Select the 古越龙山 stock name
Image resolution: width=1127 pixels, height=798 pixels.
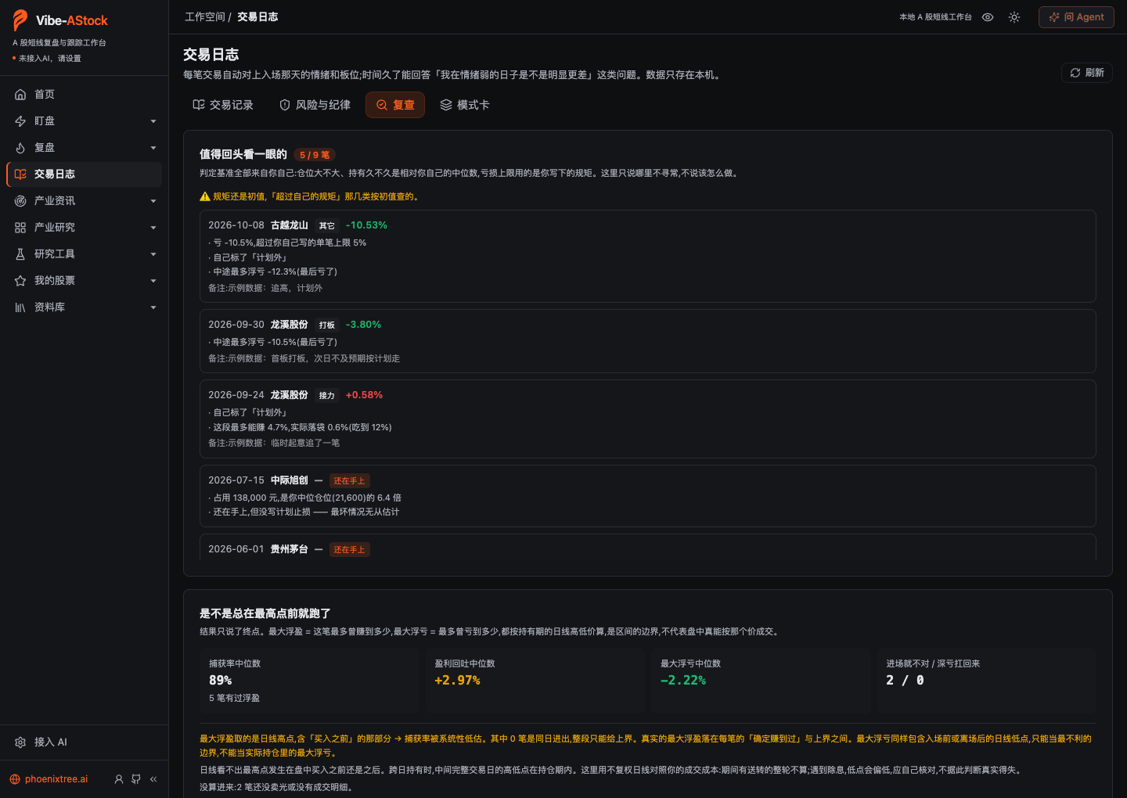point(290,225)
